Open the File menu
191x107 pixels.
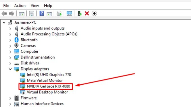pos(6,6)
